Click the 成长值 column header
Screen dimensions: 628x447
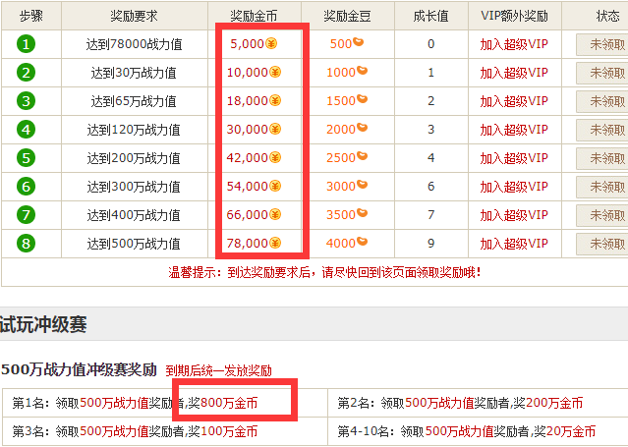coord(430,16)
